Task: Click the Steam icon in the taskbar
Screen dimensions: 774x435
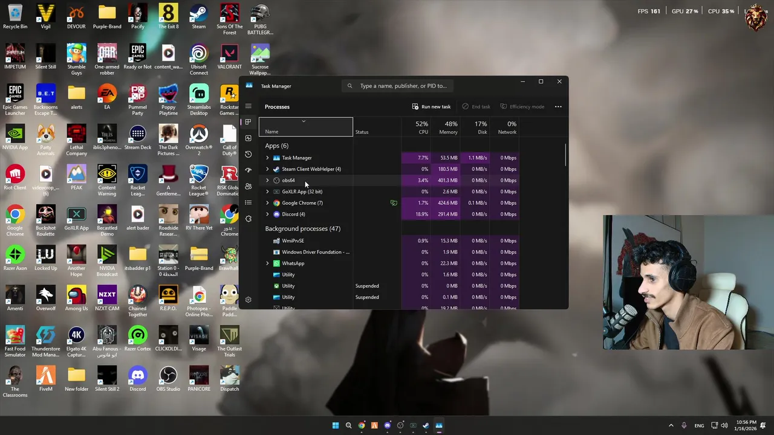Action: tap(426, 425)
